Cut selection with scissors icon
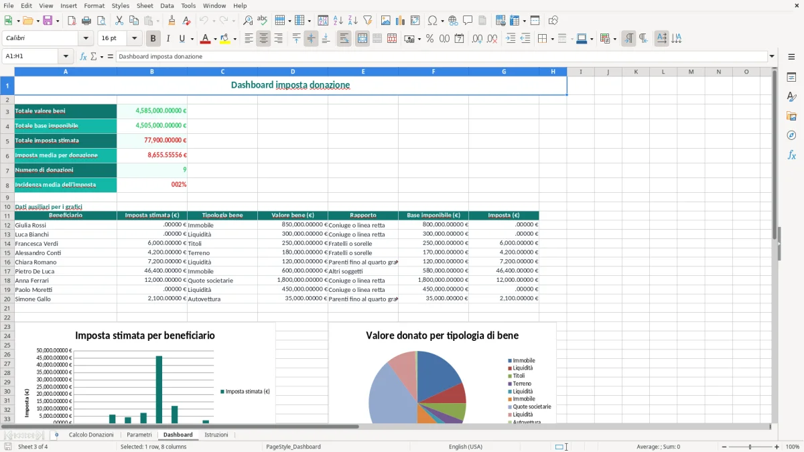Viewport: 804px width, 452px height. [119, 21]
